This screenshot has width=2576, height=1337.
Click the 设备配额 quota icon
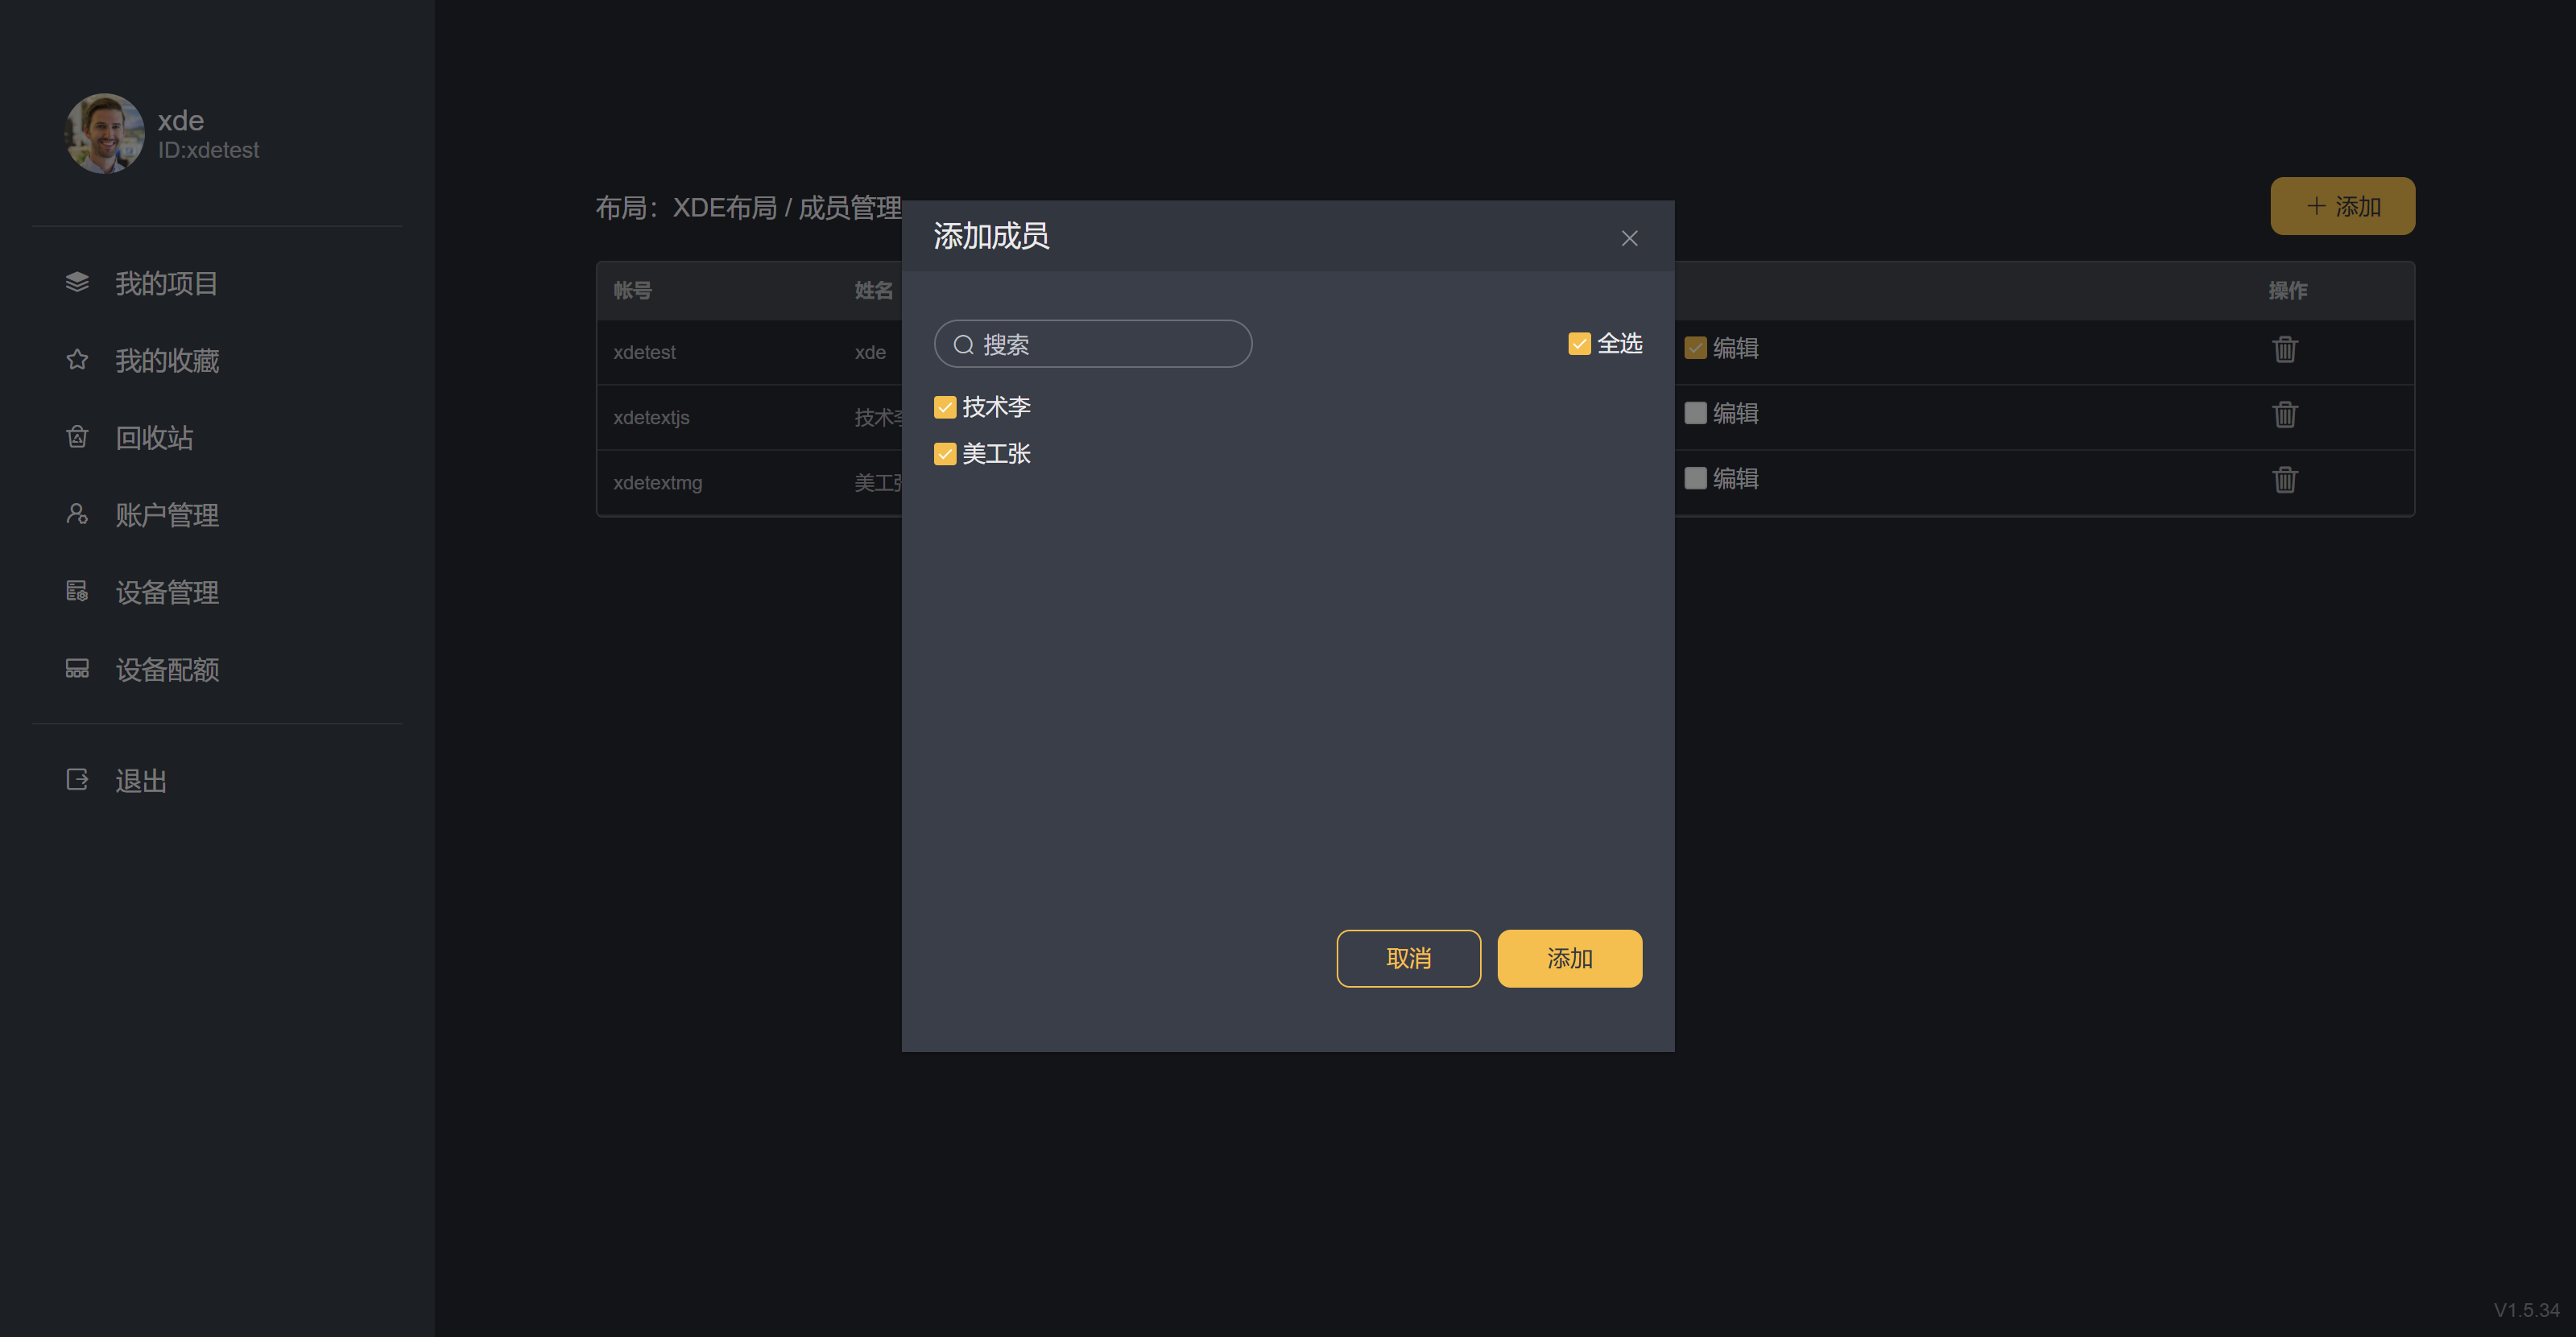[x=77, y=668]
